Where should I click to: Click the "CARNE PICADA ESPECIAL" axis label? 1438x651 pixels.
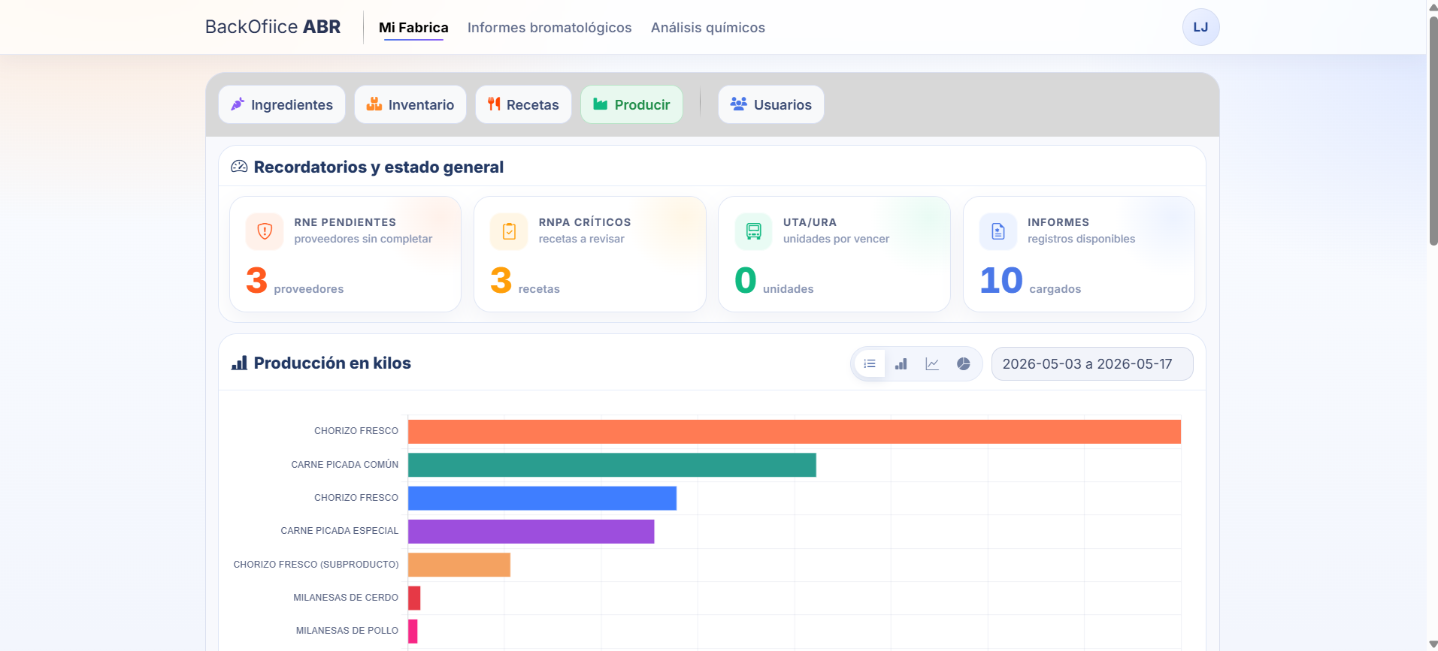coord(340,531)
